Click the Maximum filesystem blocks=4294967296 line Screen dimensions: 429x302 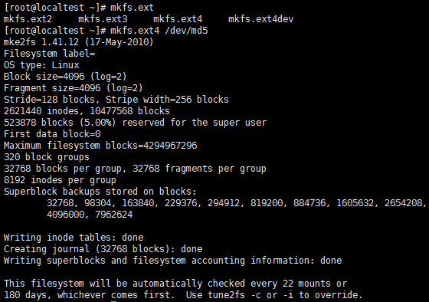click(x=100, y=146)
